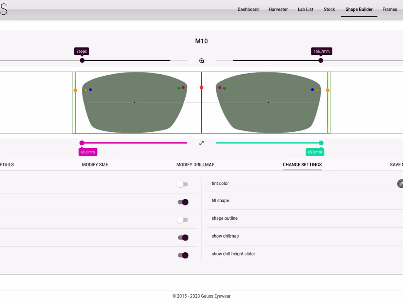Open the Dashboard page
Screen dimensions: 403x302
pos(248,9)
